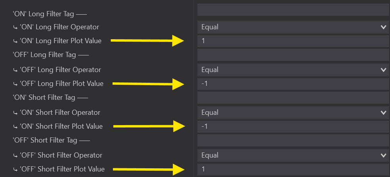The image size is (390, 177).
Task: Click the "'OFF' Short Filter Operator" label text
Action: coord(61,155)
